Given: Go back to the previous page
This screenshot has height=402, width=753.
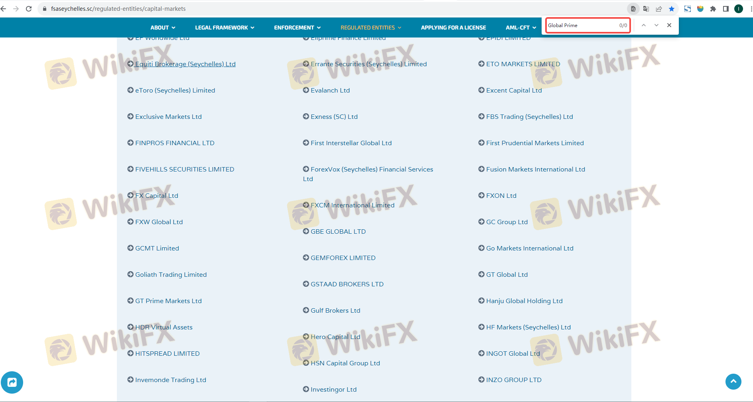Looking at the screenshot, I should [4, 9].
